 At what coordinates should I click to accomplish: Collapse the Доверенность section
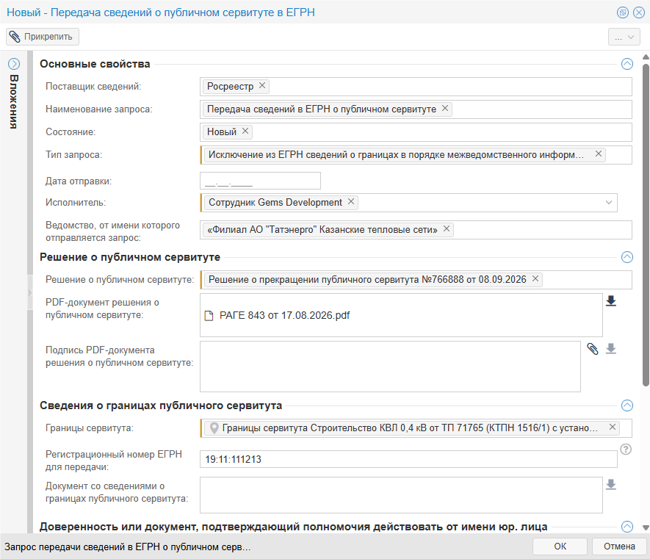pyautogui.click(x=626, y=527)
